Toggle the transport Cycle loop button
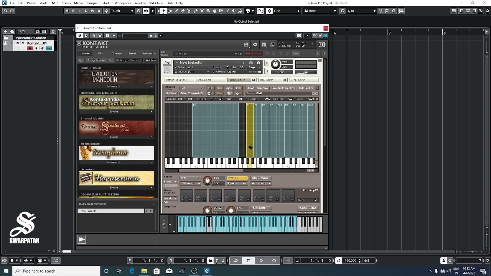Screen dimensions: 491x276 click(236, 261)
